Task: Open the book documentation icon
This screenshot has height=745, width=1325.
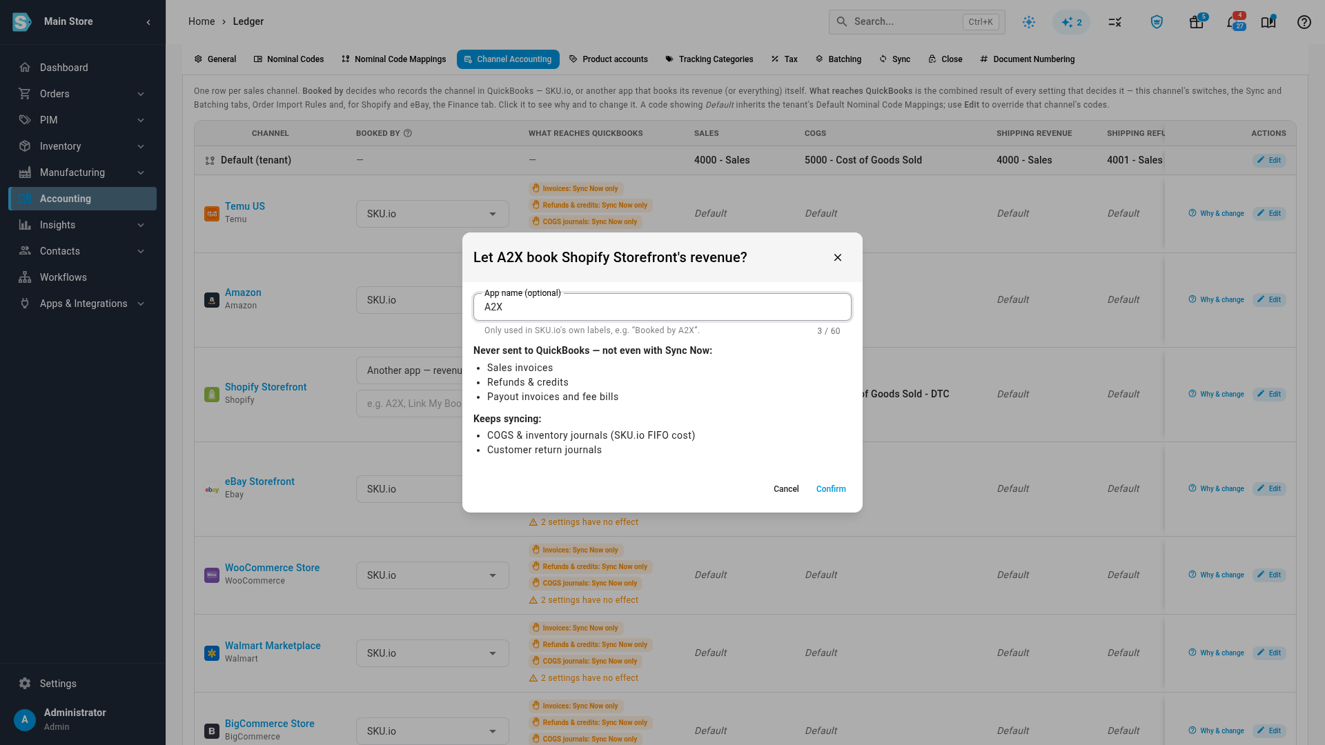Action: pos(1268,22)
